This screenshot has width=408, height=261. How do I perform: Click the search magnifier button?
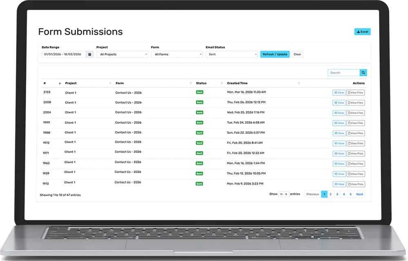coord(363,73)
